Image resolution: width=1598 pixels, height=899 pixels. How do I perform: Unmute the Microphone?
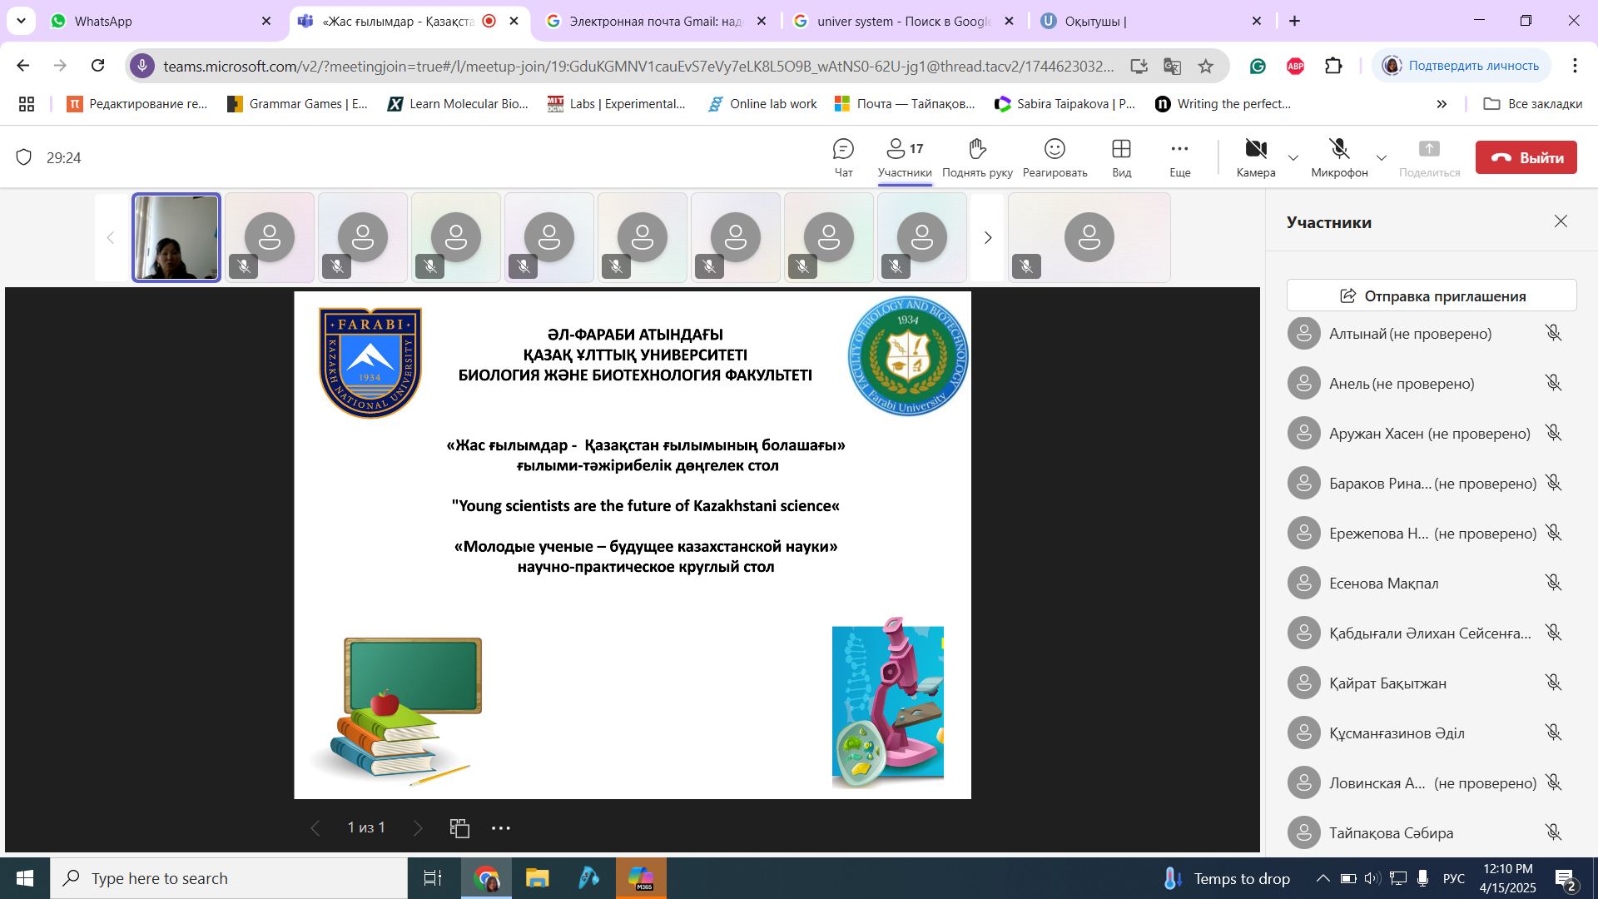point(1339,157)
